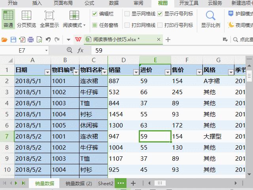This screenshot has height=190, width=253.
Task: Open Page Break Preview (分页预览)
Action: pos(26,19)
